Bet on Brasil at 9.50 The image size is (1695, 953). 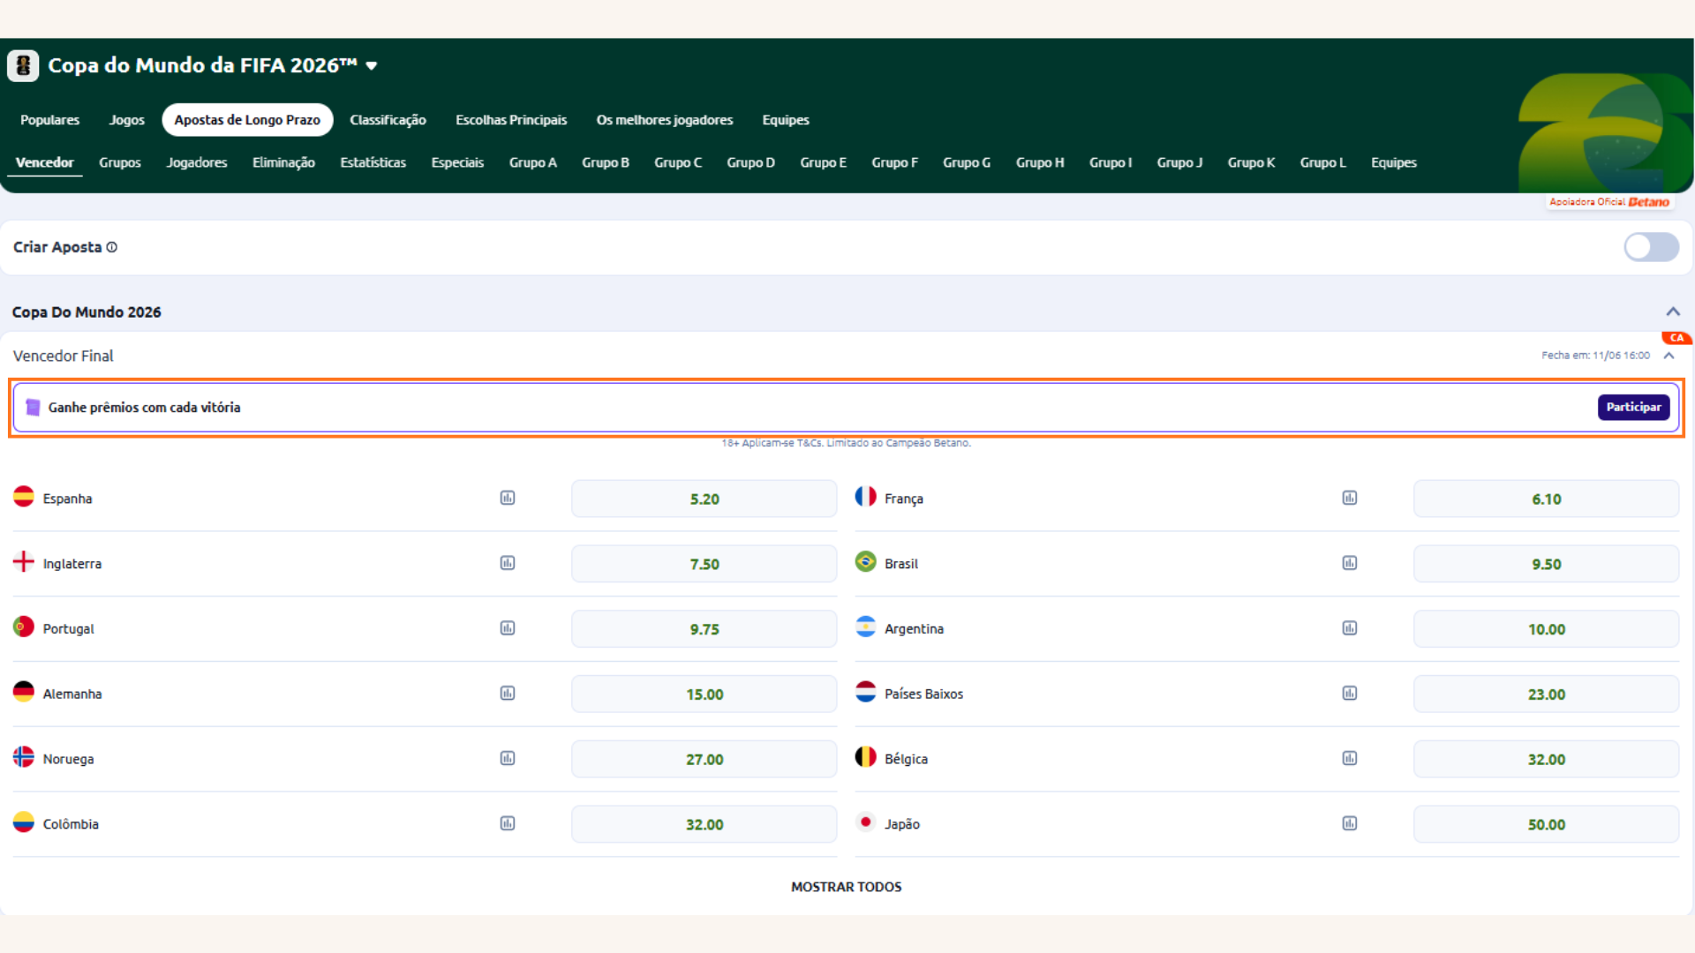coord(1546,564)
